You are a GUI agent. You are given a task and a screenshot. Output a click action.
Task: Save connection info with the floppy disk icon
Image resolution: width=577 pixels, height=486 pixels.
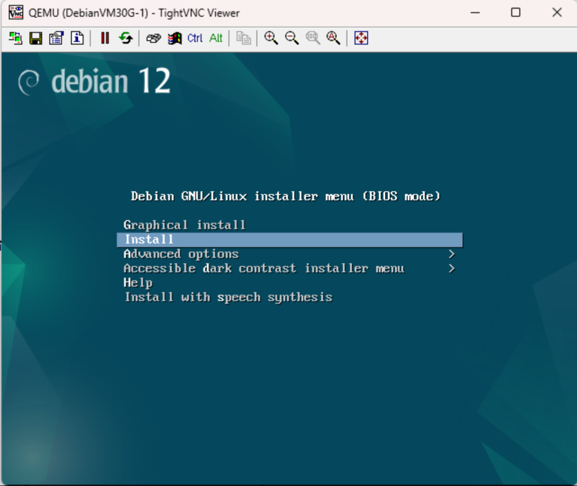pos(35,38)
